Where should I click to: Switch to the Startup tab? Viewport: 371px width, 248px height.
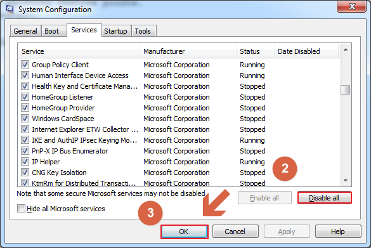tap(115, 31)
